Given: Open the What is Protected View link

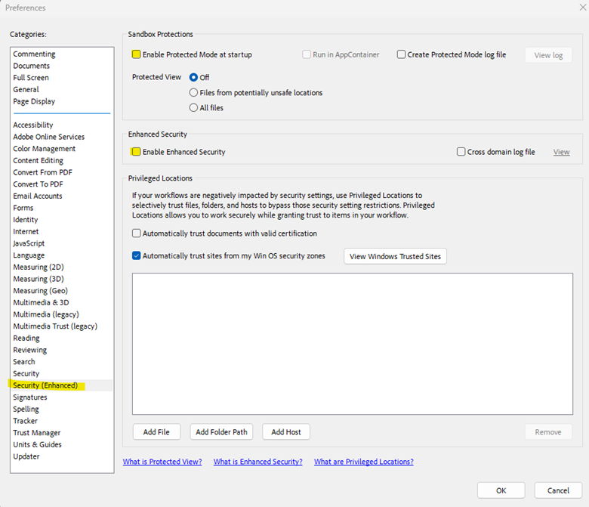Looking at the screenshot, I should 162,462.
